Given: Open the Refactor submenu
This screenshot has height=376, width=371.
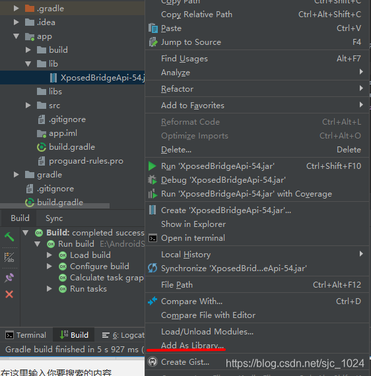Looking at the screenshot, I should click(257, 89).
